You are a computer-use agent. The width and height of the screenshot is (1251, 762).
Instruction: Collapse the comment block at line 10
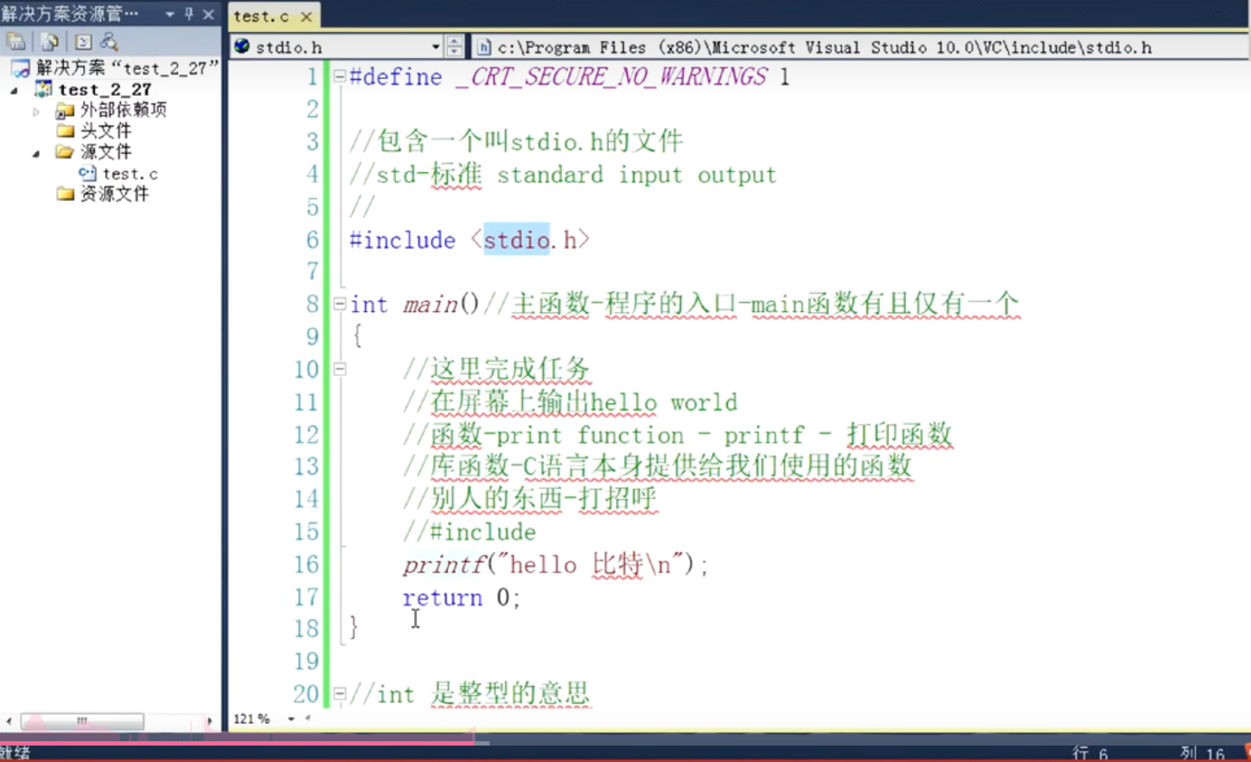(x=340, y=368)
